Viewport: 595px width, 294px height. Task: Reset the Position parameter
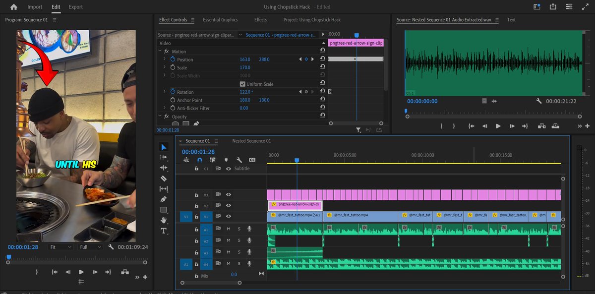323,59
